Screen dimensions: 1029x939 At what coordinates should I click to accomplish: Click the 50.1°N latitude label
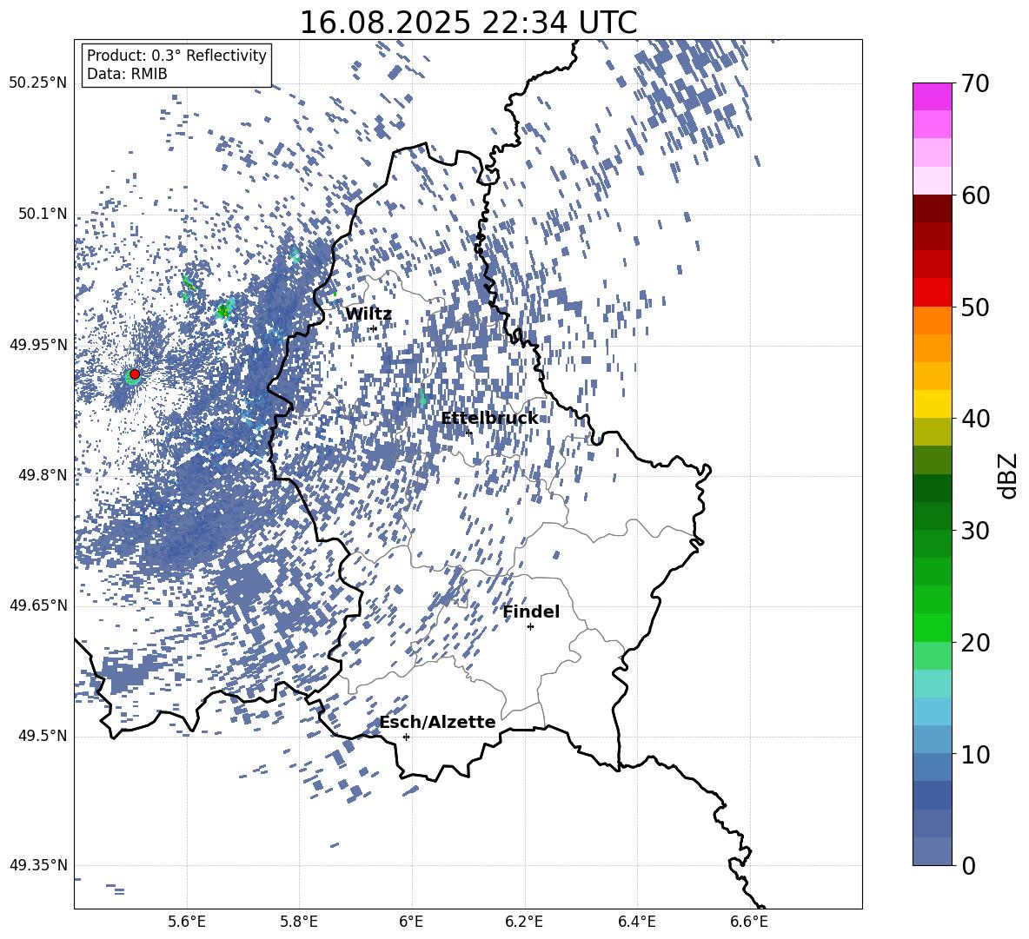[x=42, y=214]
